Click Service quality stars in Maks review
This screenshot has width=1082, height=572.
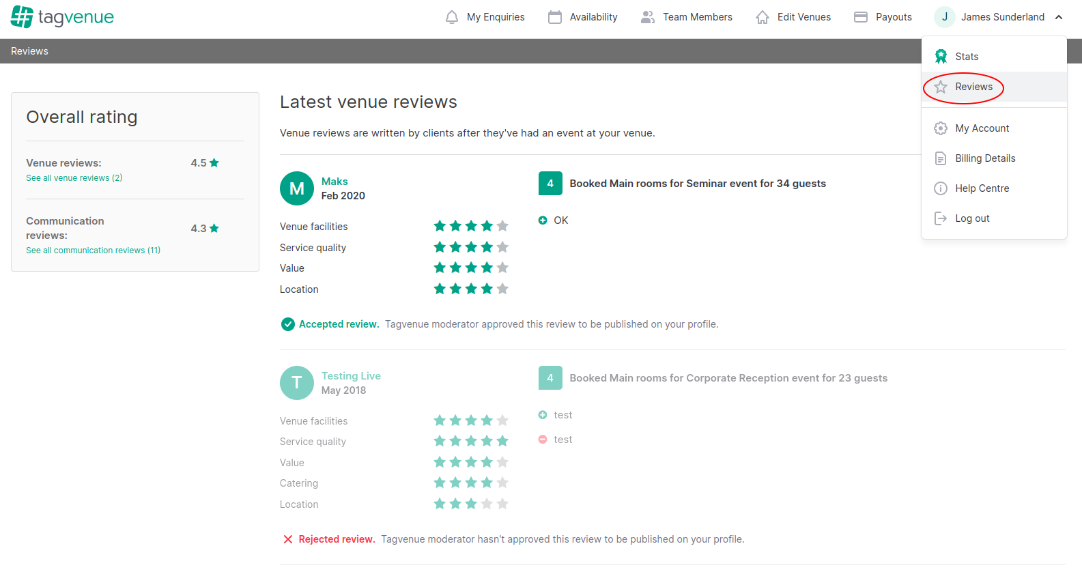tap(471, 247)
